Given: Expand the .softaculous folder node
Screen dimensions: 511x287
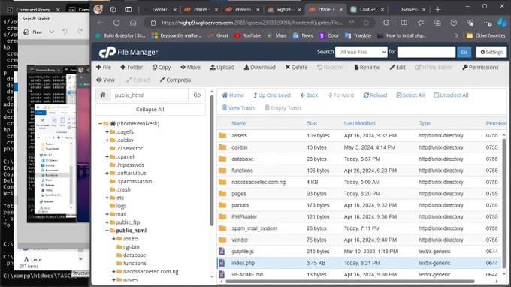Looking at the screenshot, I should 107,173.
